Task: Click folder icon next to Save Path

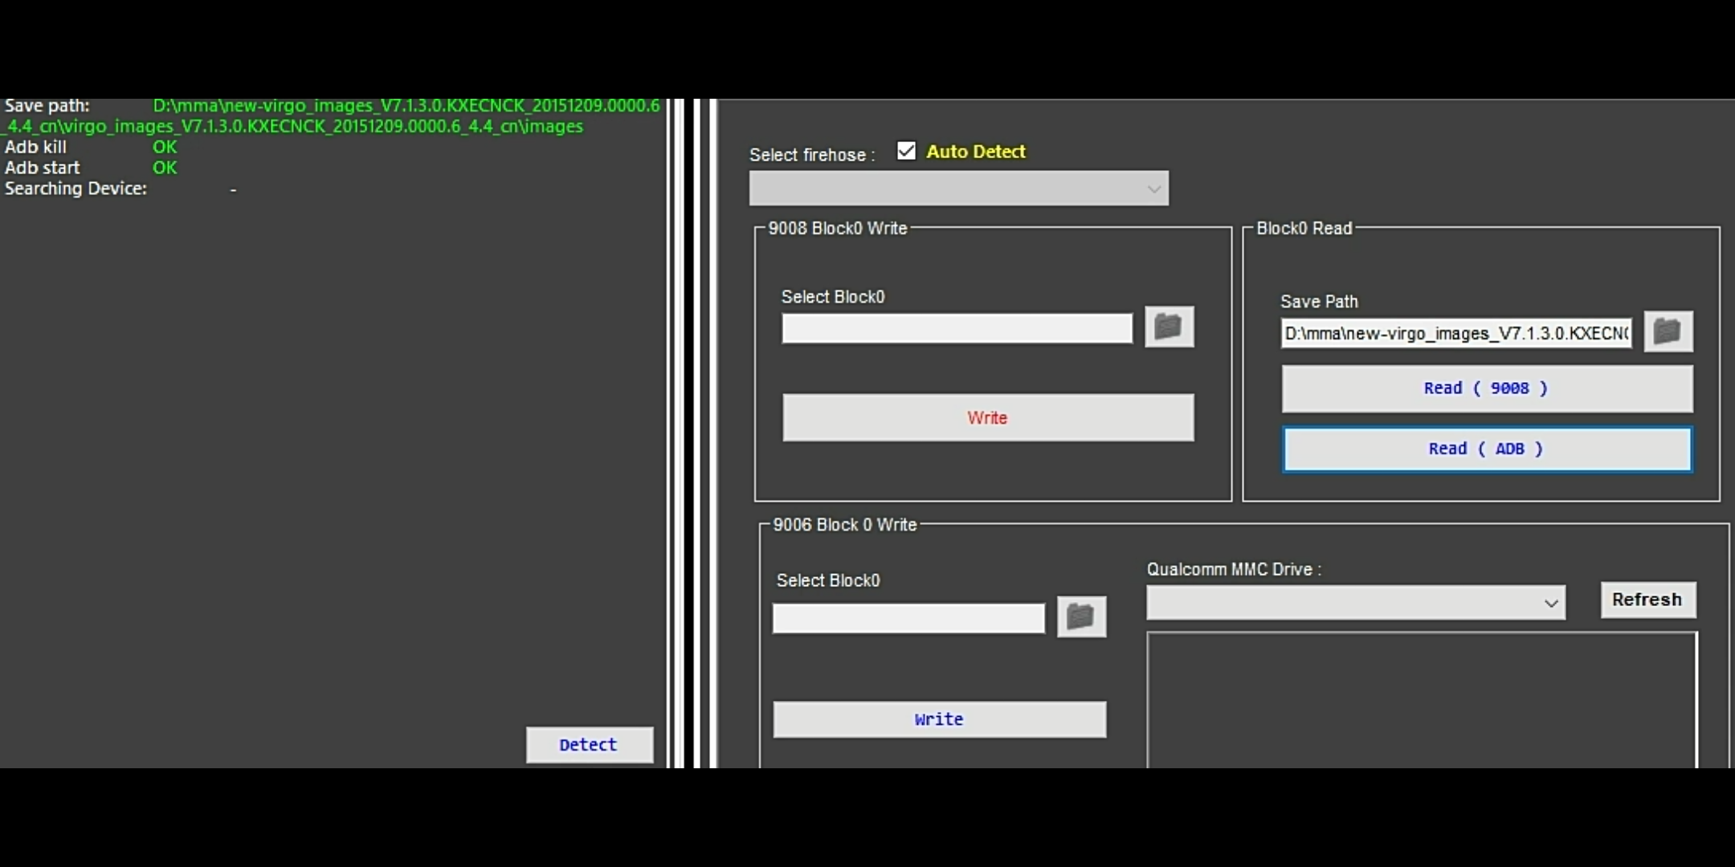Action: tap(1668, 332)
